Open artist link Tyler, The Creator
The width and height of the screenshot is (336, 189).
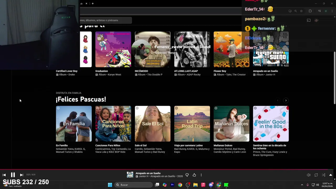coord(236,75)
